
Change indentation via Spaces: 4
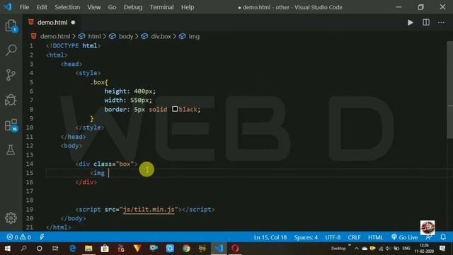(x=306, y=237)
